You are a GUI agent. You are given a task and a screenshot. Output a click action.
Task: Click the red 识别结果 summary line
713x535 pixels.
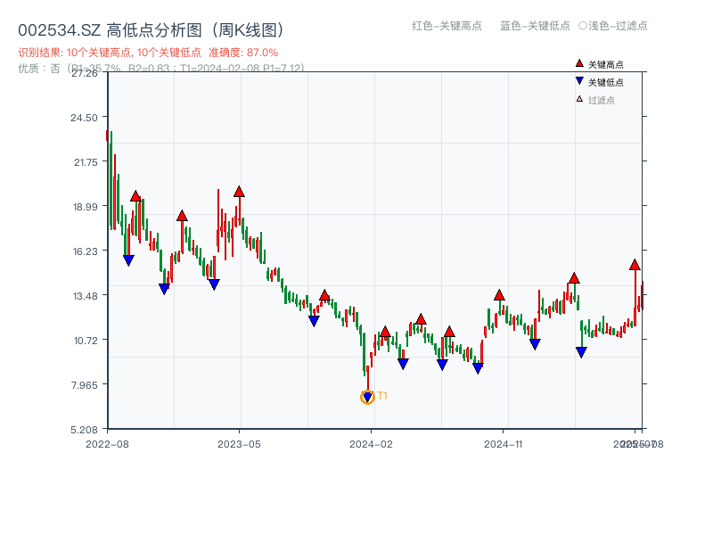click(148, 53)
